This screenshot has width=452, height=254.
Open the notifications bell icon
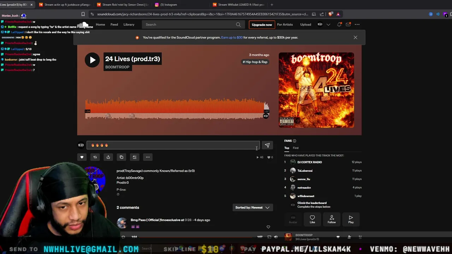(339, 24)
